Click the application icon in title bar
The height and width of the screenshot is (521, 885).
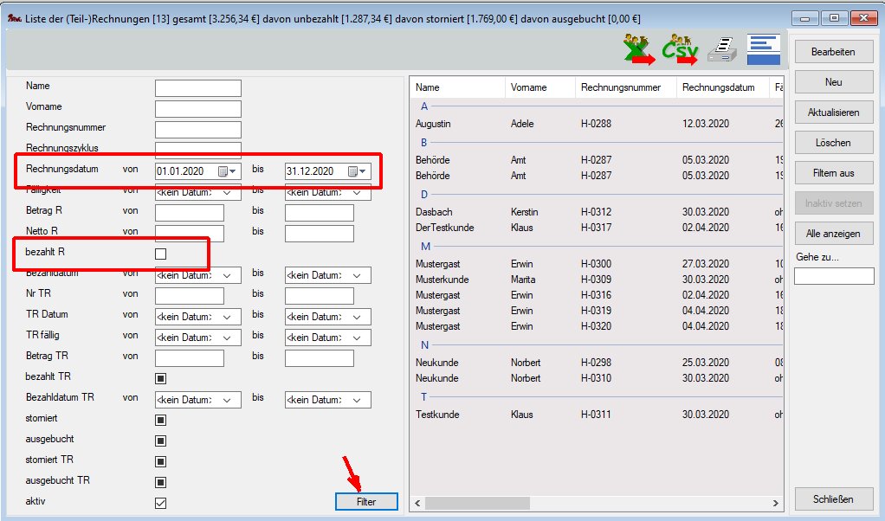pos(14,18)
